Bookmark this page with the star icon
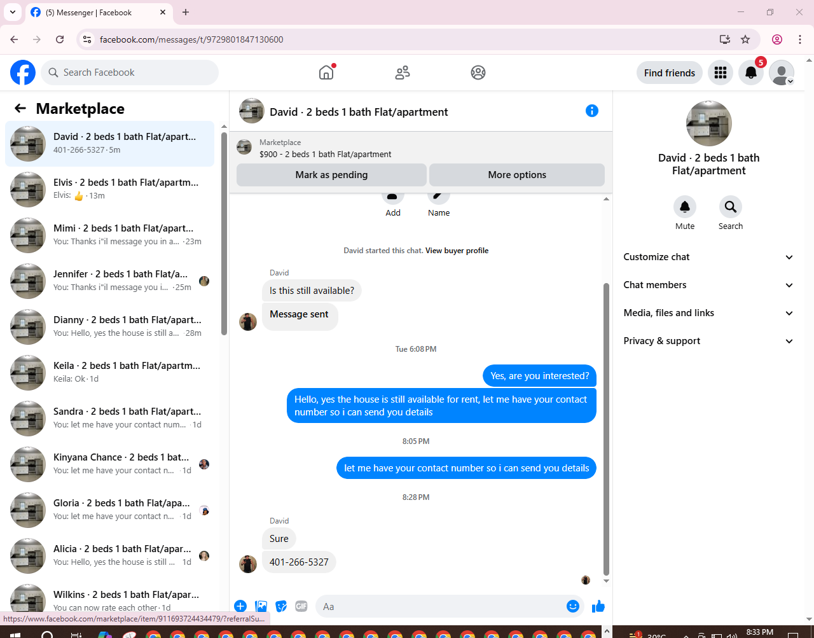Screen dimensions: 814x638 (x=745, y=39)
